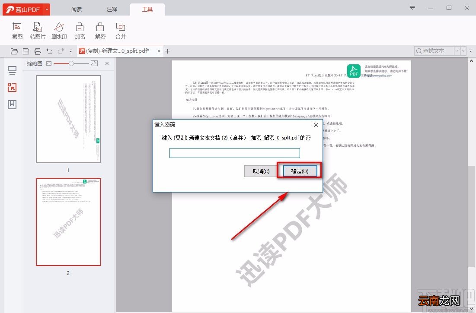Show the page list panel in sidebar
The width and height of the screenshot is (476, 313).
(12, 71)
